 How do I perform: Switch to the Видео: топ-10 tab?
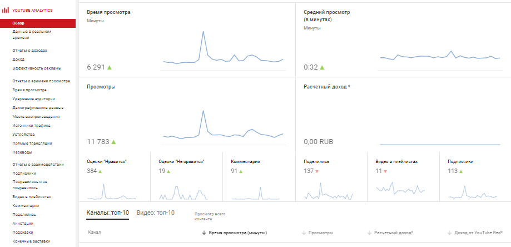point(156,213)
